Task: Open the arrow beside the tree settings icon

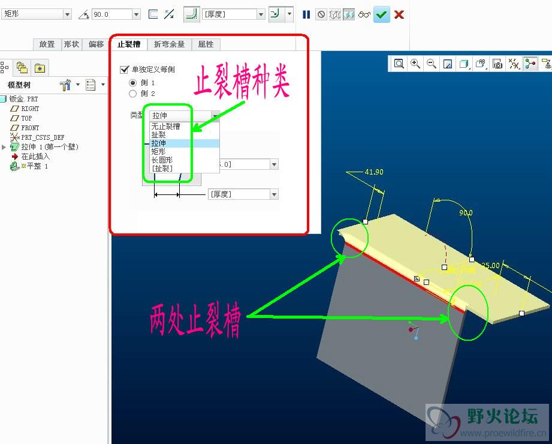Action: pyautogui.click(x=78, y=85)
